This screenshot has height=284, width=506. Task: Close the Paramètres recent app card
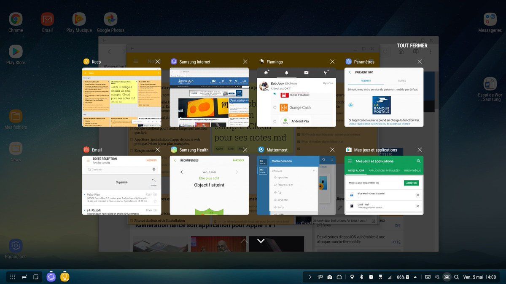(420, 62)
